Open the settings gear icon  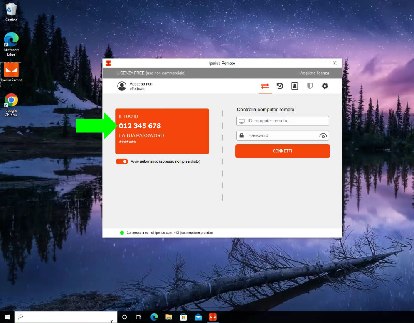[325, 86]
